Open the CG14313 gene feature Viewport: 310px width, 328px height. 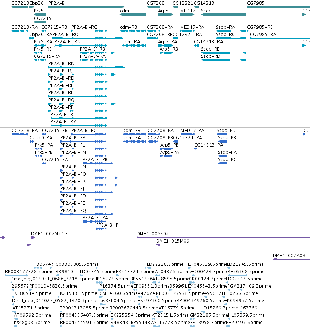point(196,7)
